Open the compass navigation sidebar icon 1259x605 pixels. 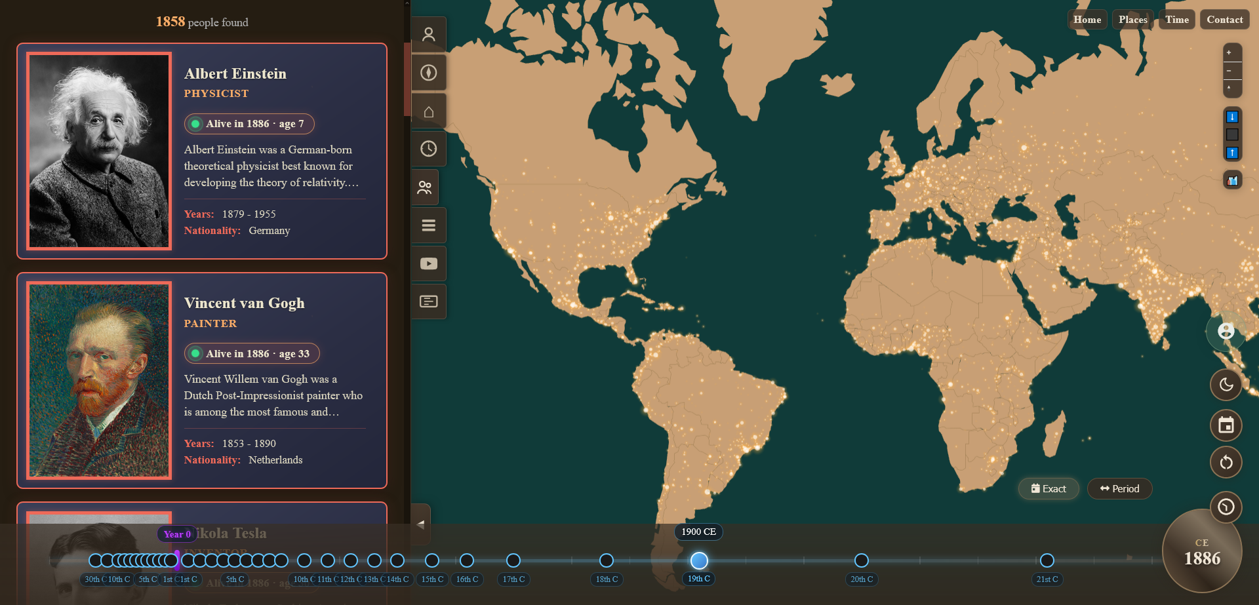click(x=429, y=73)
